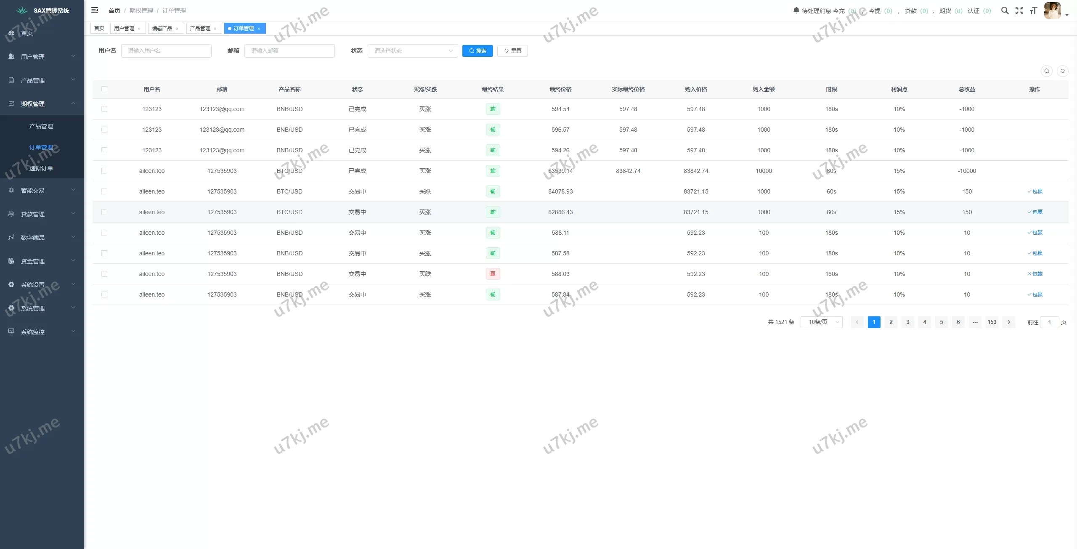Select checkbox for first aileen.teo BTC/USD row

tap(104, 171)
